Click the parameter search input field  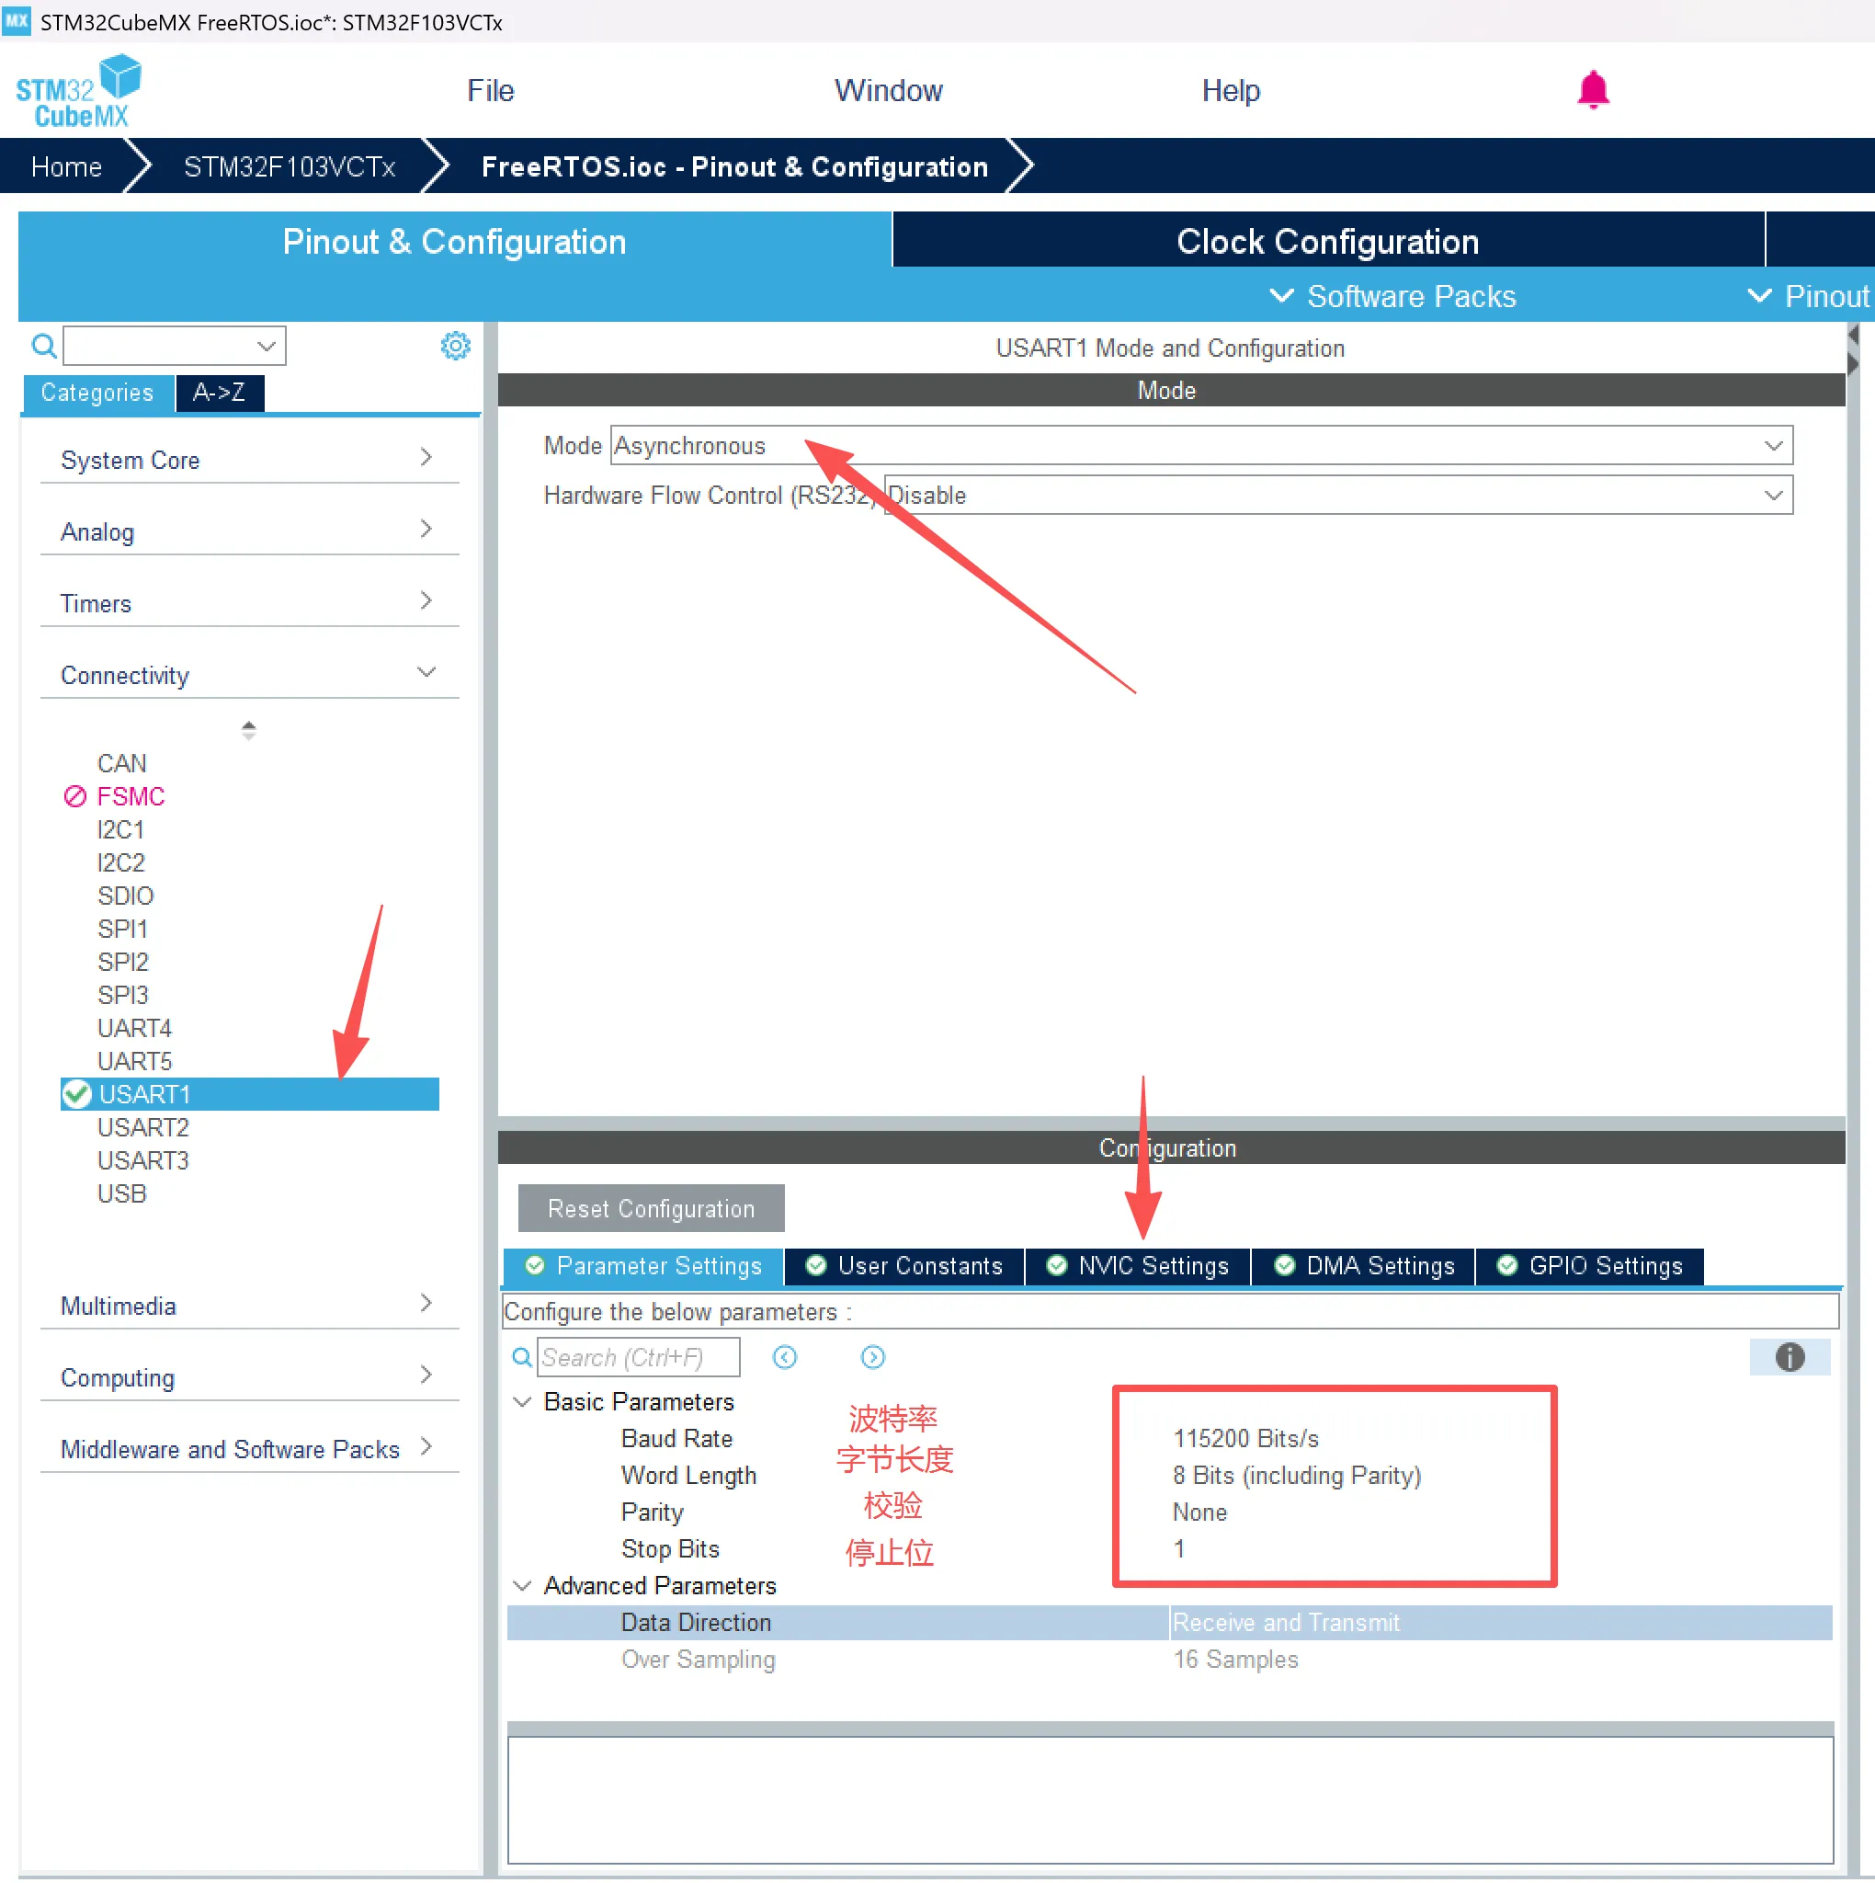pyautogui.click(x=637, y=1357)
